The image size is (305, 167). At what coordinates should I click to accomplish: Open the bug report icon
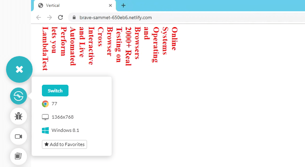pos(19,116)
